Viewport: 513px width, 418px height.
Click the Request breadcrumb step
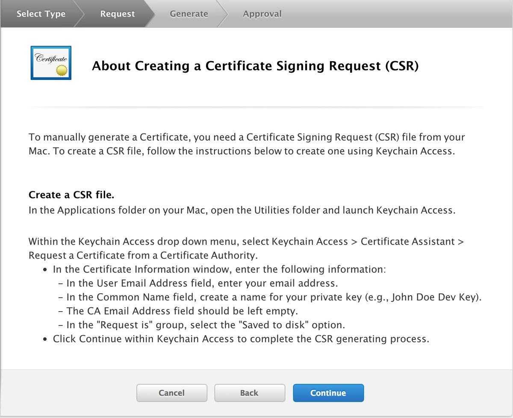click(117, 14)
